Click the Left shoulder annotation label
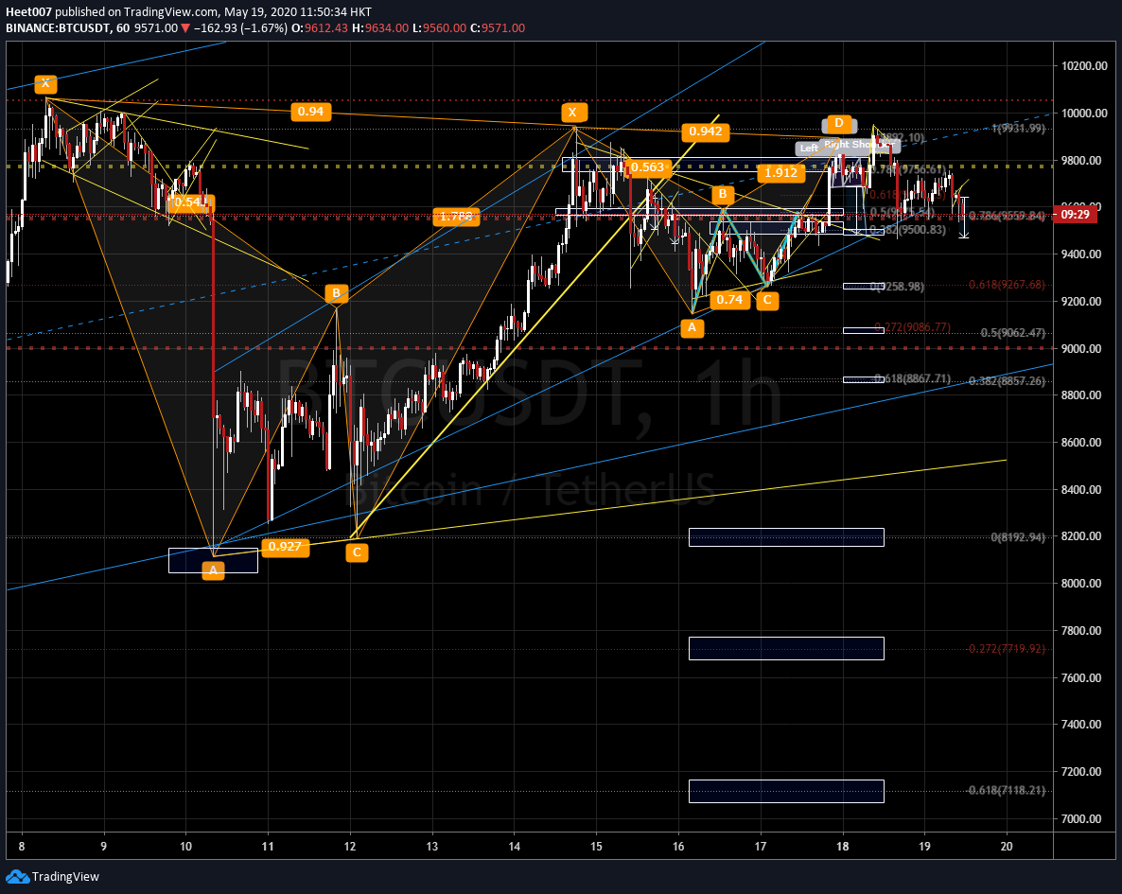This screenshot has width=1122, height=894. coord(809,149)
